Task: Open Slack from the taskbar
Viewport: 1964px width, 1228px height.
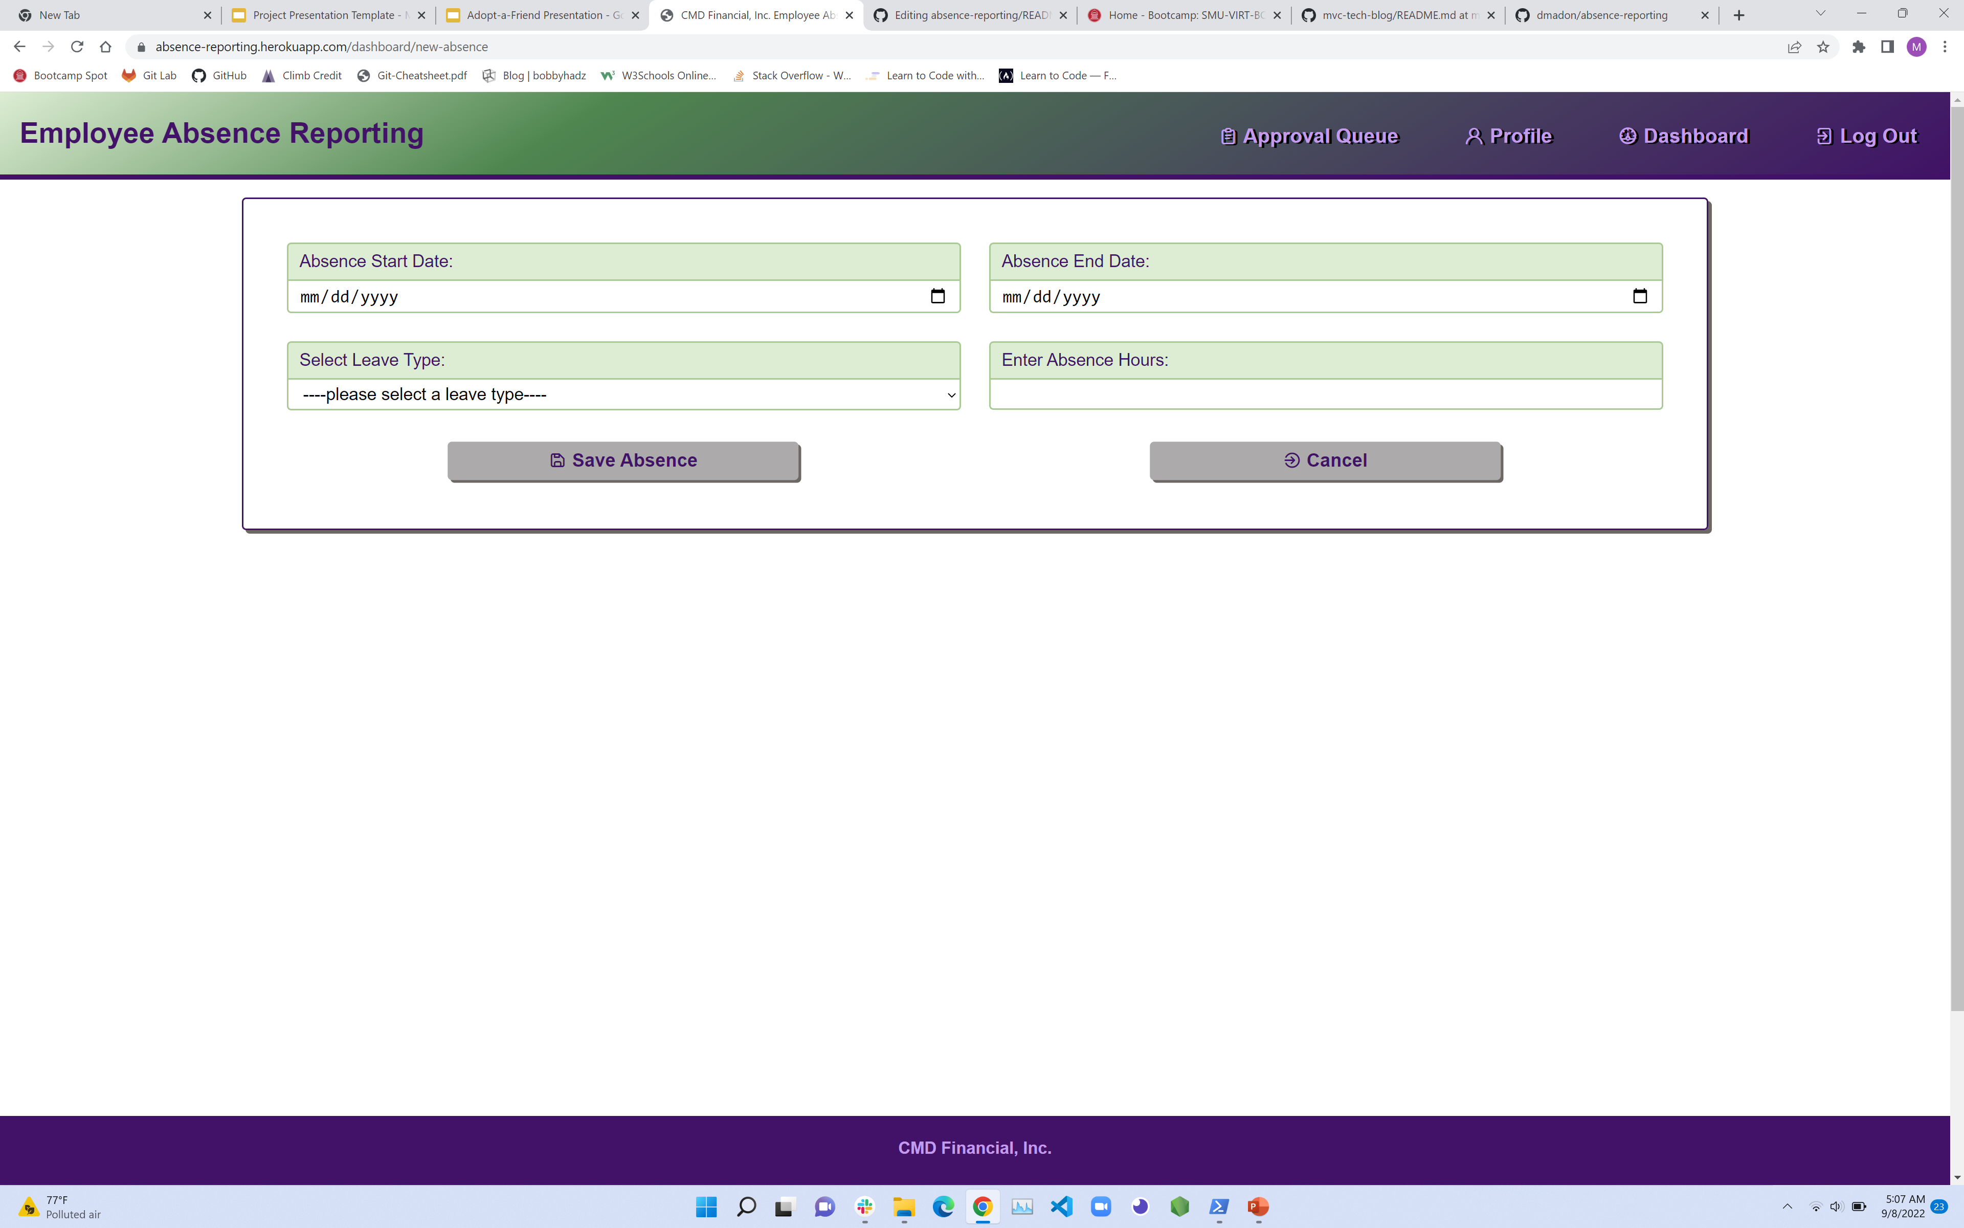Action: click(864, 1208)
